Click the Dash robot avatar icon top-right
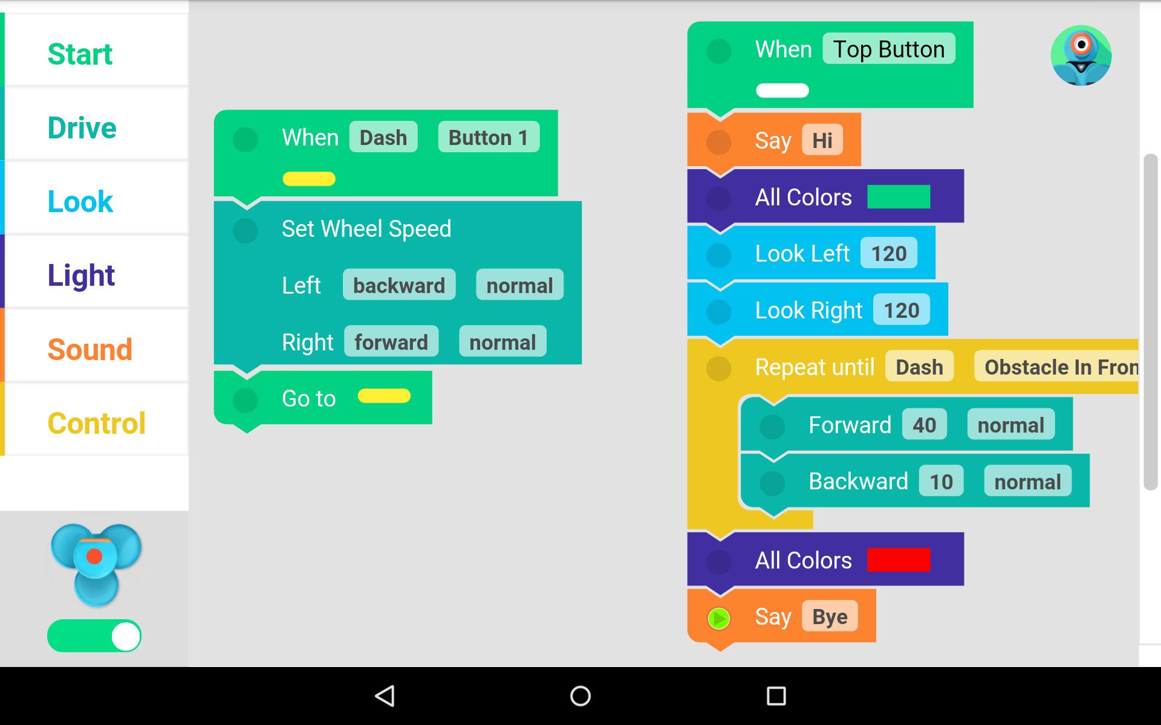Viewport: 1161px width, 725px height. point(1080,55)
